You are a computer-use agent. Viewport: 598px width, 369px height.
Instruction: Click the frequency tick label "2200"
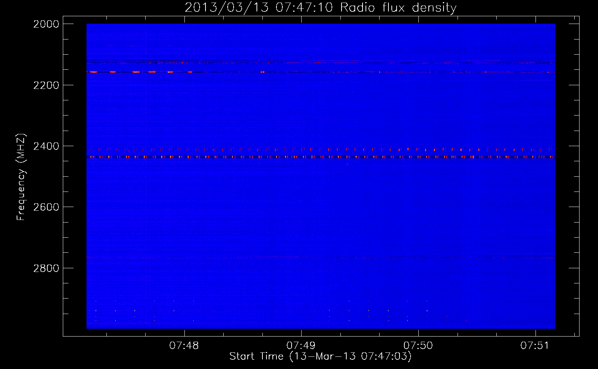tap(46, 85)
